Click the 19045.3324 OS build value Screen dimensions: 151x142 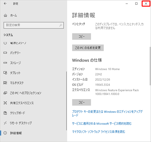click(103, 85)
